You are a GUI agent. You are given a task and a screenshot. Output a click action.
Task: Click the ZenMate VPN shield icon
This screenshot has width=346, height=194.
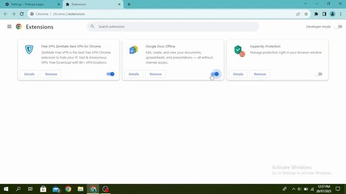click(x=29, y=50)
